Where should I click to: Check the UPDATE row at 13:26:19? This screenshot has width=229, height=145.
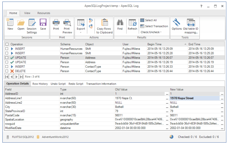pos(7,62)
